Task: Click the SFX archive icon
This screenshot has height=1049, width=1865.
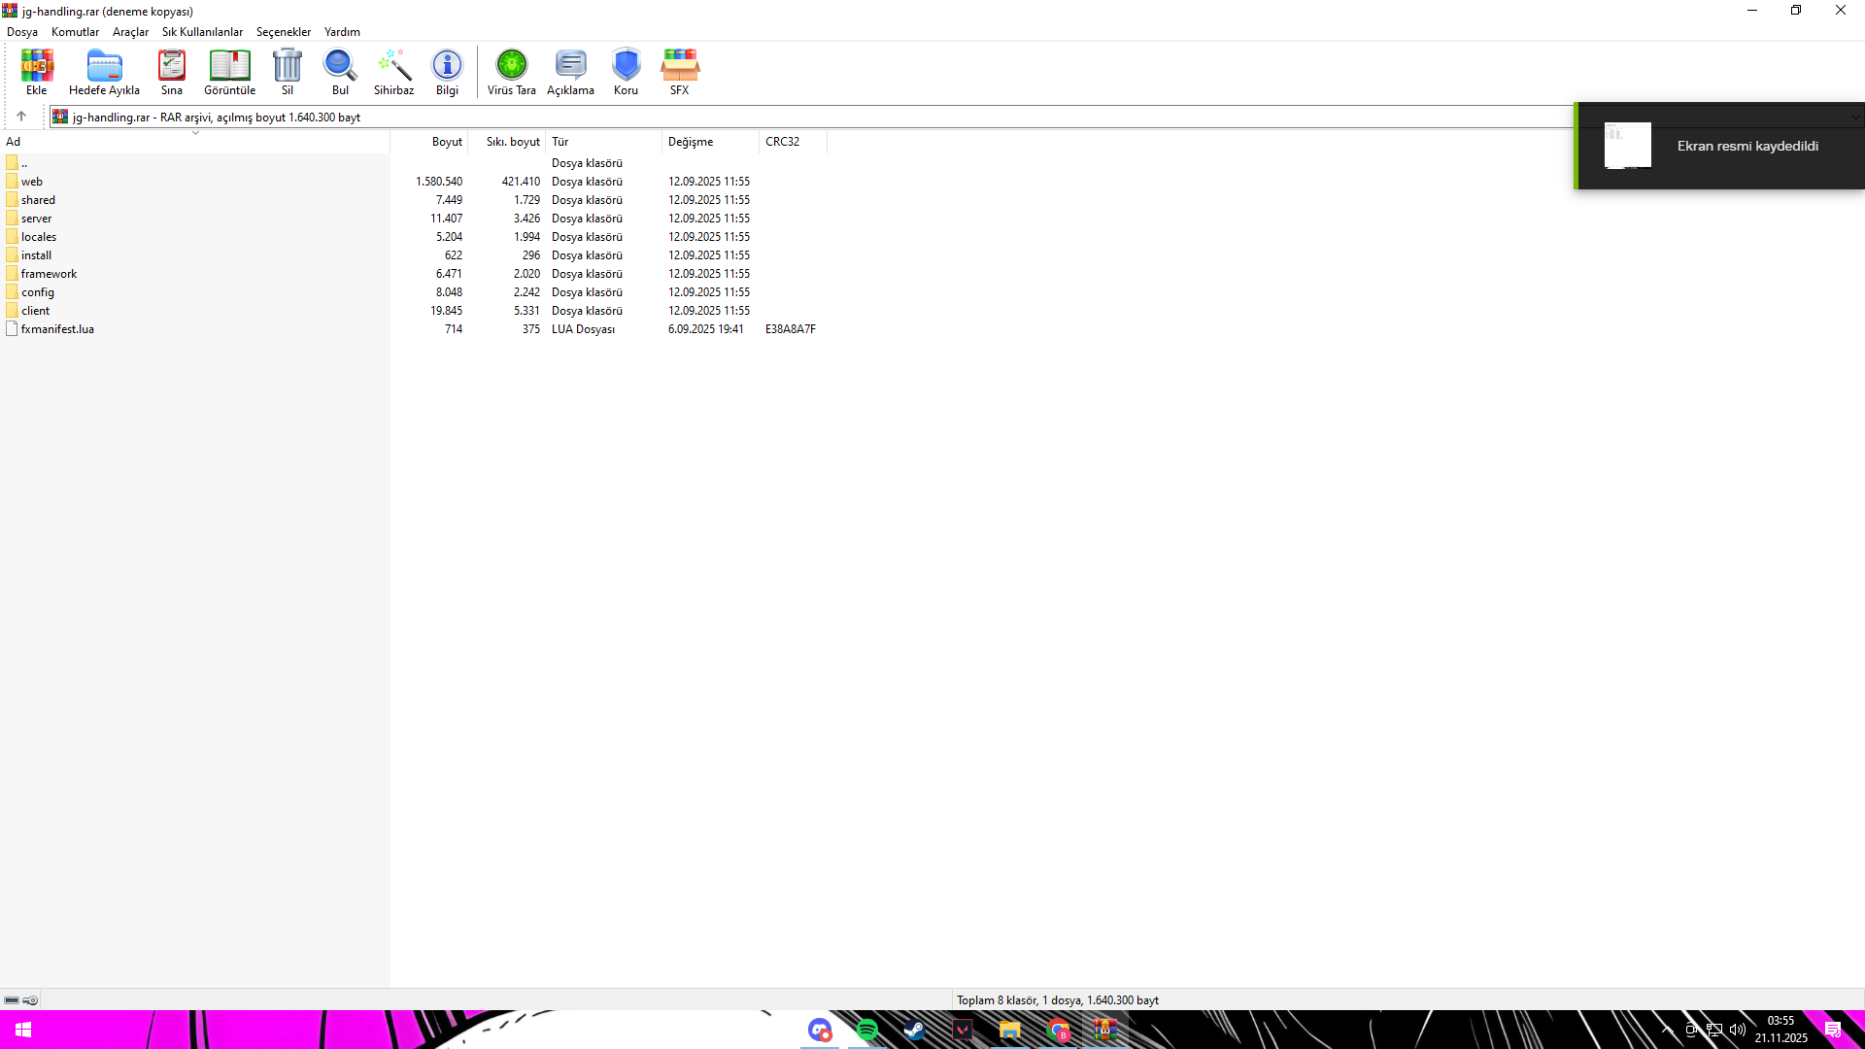Action: pos(679,72)
